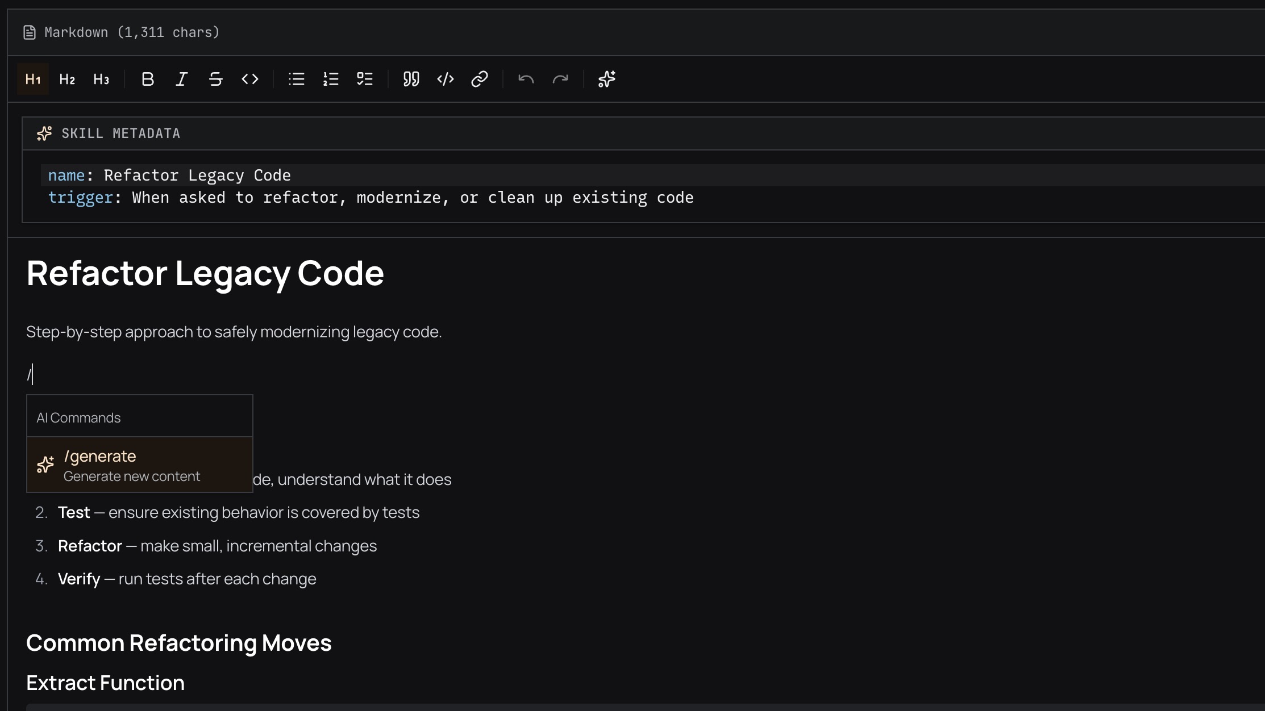Insert a code block
Screen dimensions: 1265x711
tap(445, 79)
